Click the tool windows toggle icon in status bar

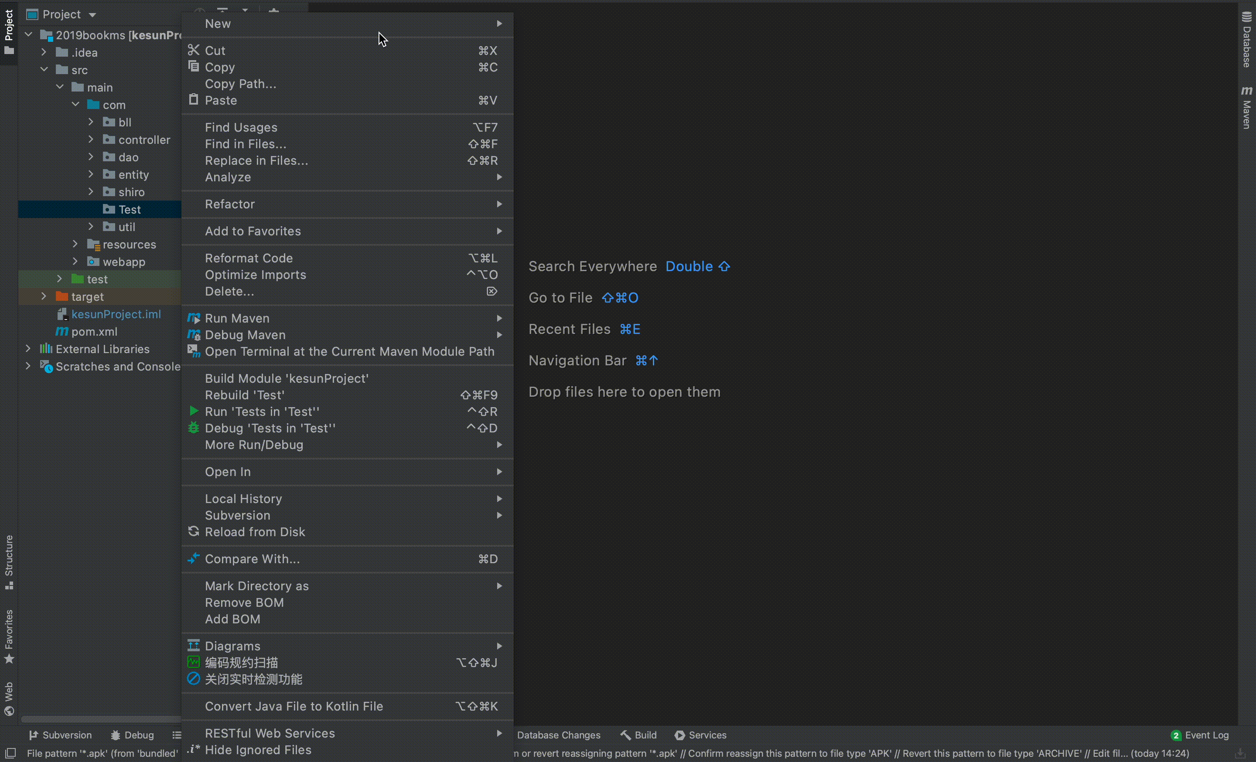click(10, 753)
